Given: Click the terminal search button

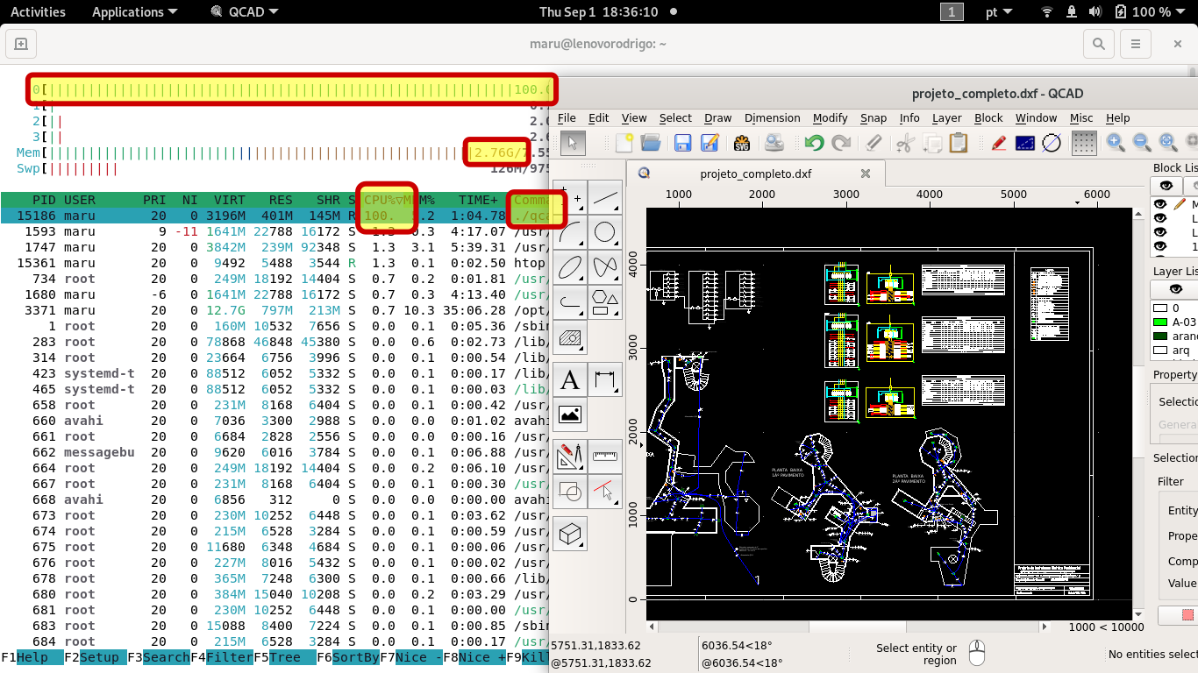Looking at the screenshot, I should (1098, 44).
